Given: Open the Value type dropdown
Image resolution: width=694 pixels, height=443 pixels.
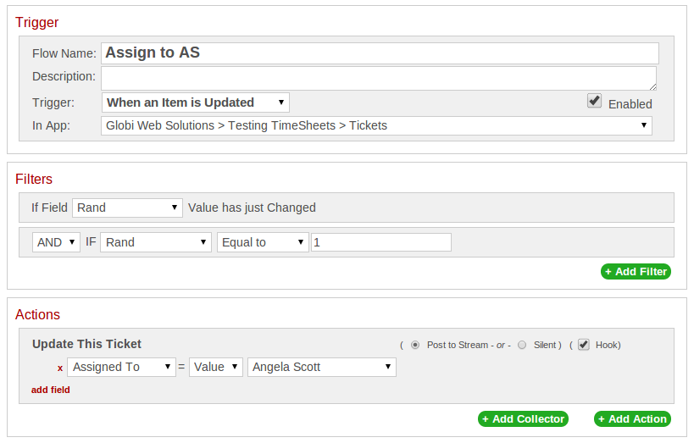Looking at the screenshot, I should pos(216,367).
